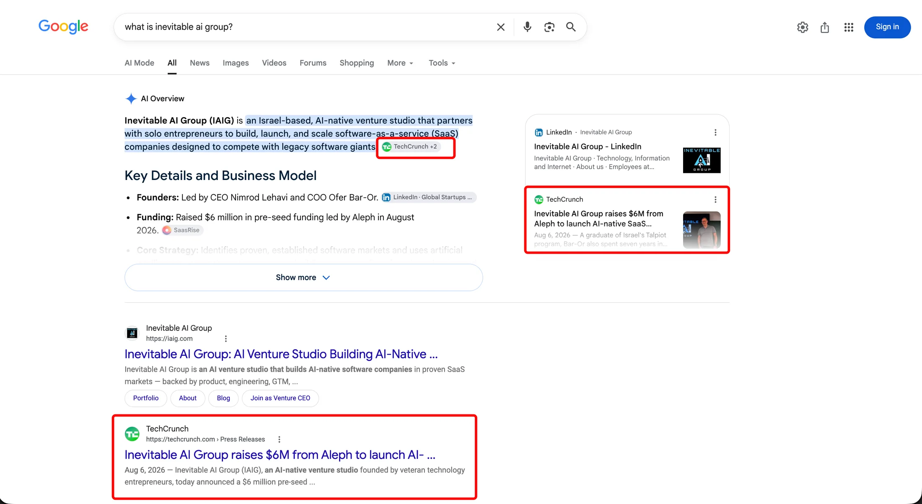Open quick settings gear icon

click(803, 27)
